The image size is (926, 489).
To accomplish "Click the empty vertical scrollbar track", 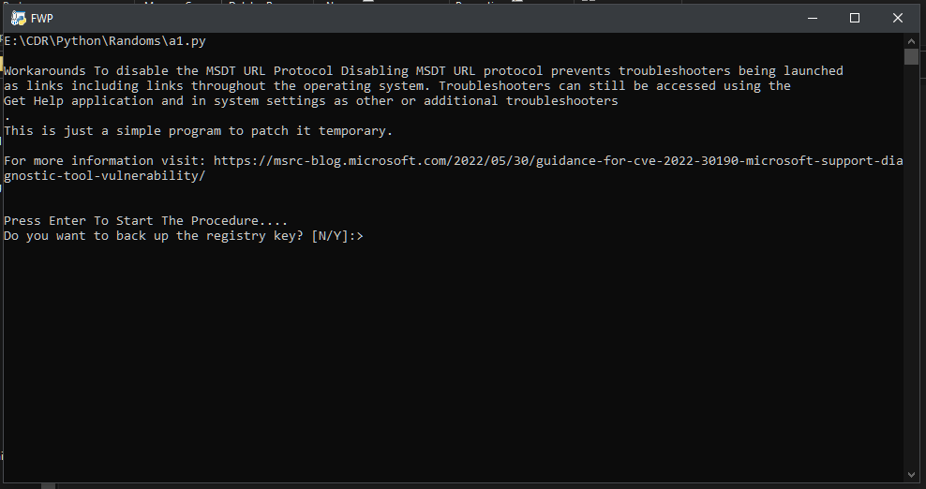I will (911, 266).
